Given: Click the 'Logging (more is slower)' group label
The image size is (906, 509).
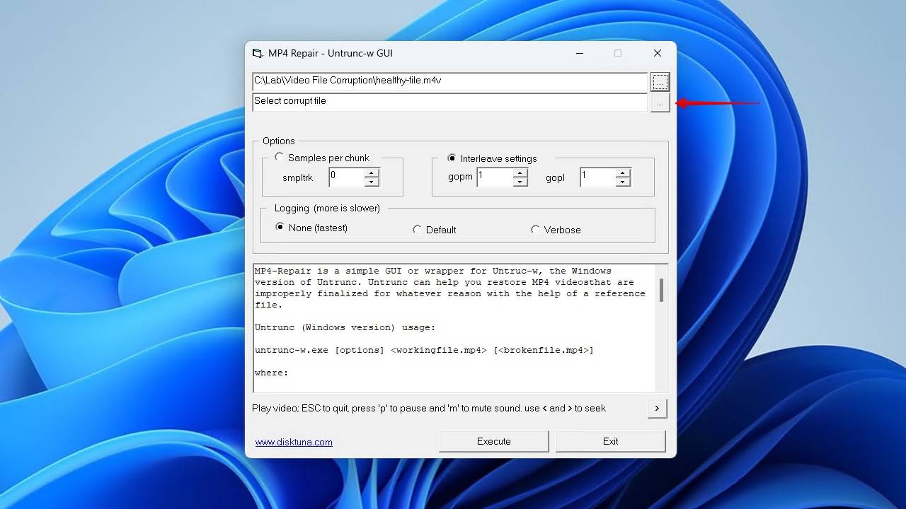Looking at the screenshot, I should tap(327, 208).
